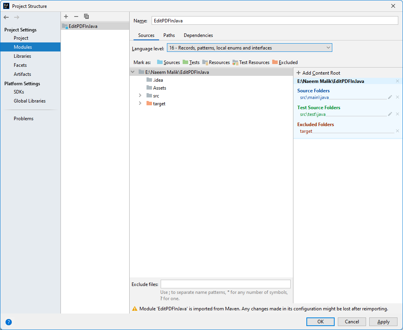Open the Language level dropdown
This screenshot has height=330, width=403.
coord(328,48)
